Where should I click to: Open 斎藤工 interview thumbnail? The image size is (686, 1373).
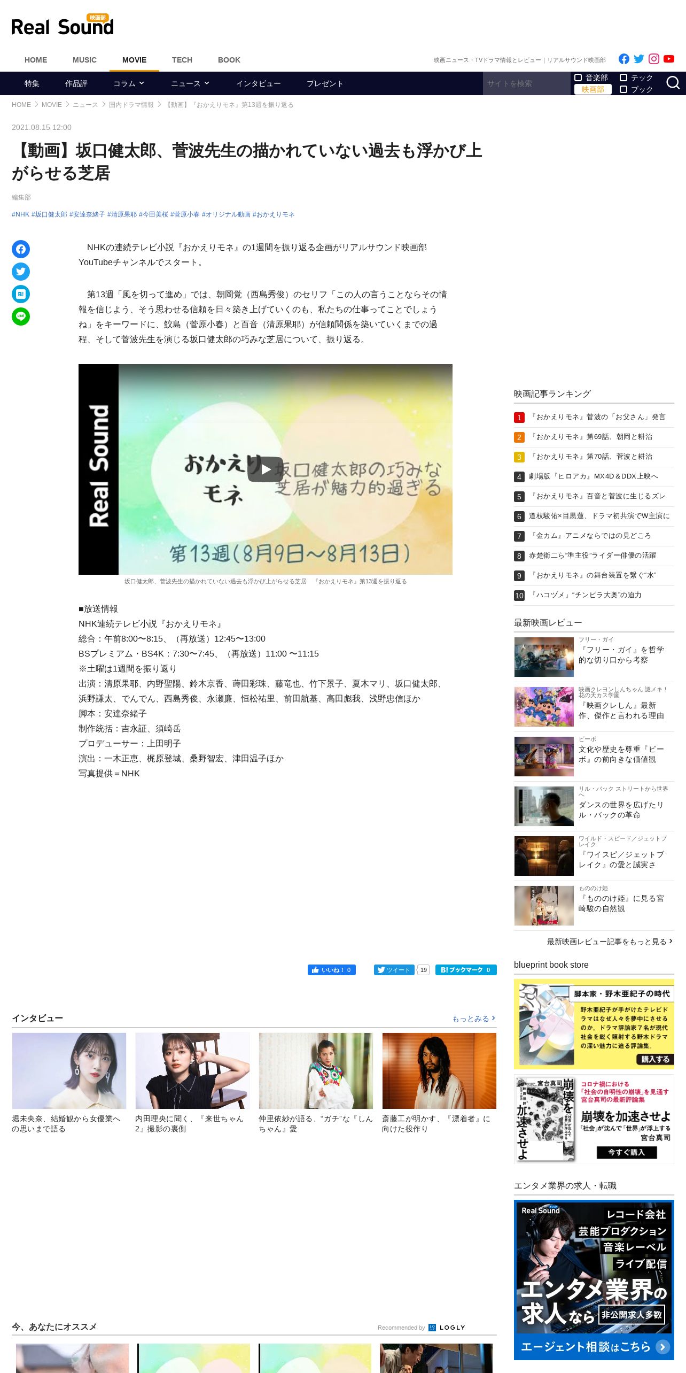pos(439,1071)
